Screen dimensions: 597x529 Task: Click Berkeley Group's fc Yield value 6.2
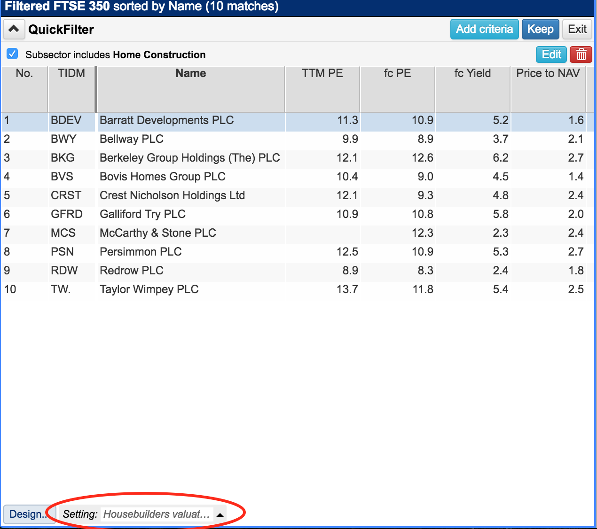[x=501, y=158]
